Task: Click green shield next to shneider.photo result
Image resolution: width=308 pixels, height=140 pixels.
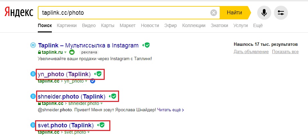Action: tap(114, 97)
